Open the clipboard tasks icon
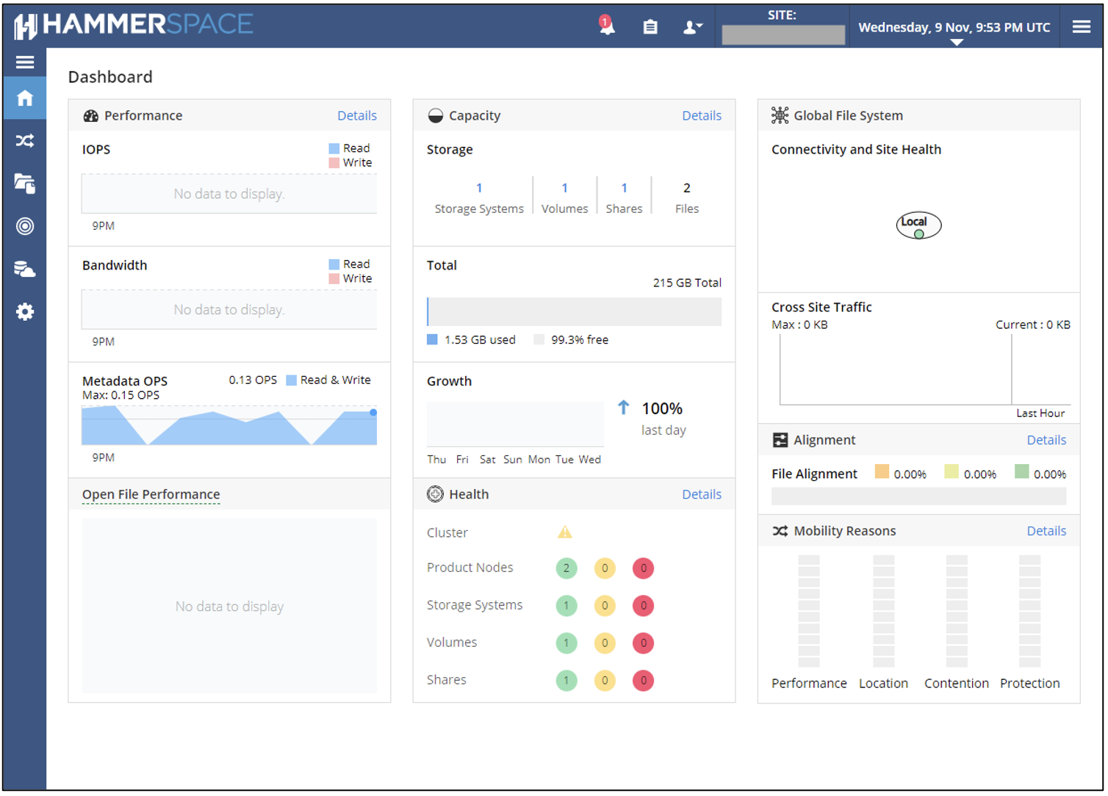This screenshot has width=1108, height=796. coord(650,27)
